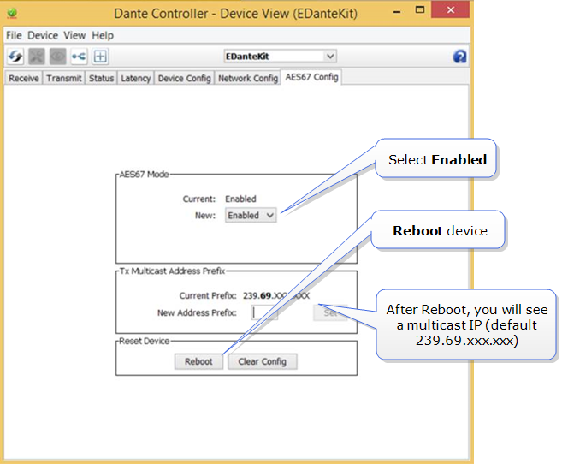Click the Clear Config button
568x464 pixels.
click(x=262, y=361)
